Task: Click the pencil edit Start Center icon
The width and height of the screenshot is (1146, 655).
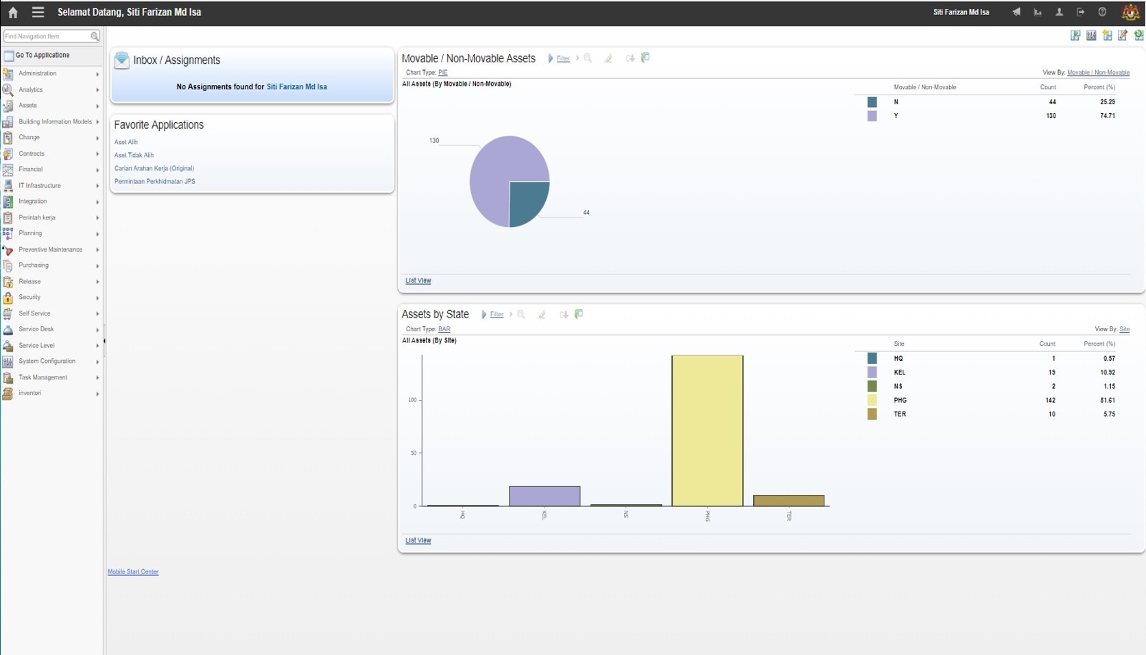Action: pos(1123,36)
